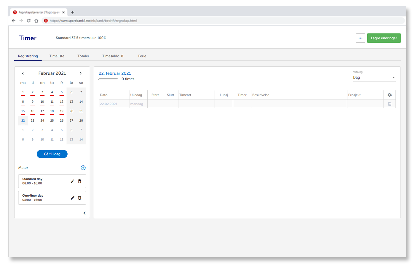415x268 pixels.
Task: Collapse the left sidebar panel
Action: pos(84,213)
